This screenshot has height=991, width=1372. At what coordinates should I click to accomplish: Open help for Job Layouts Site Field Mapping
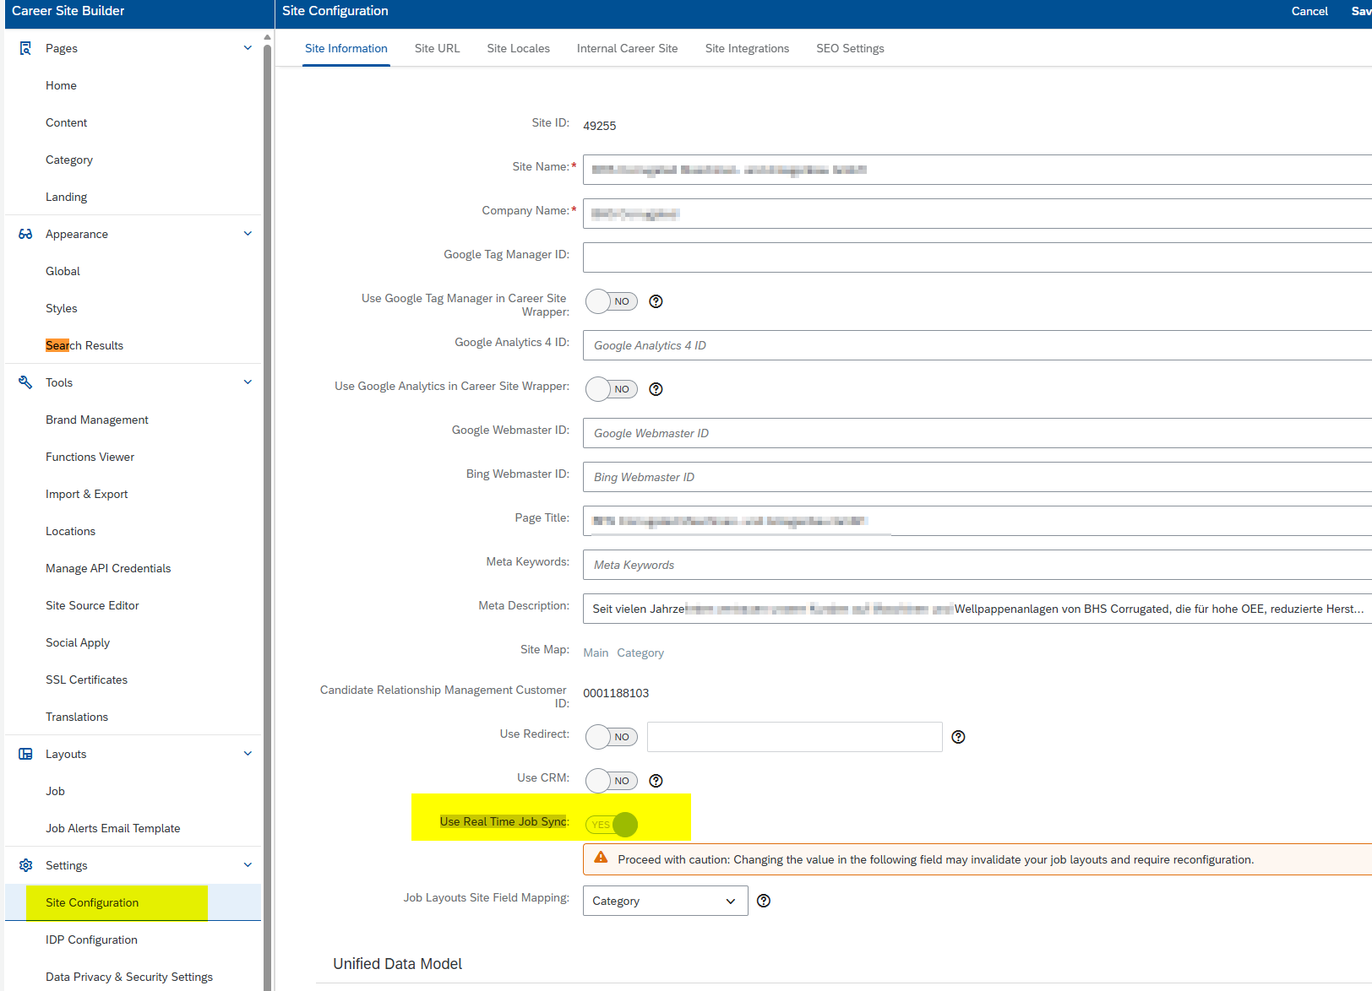(764, 901)
